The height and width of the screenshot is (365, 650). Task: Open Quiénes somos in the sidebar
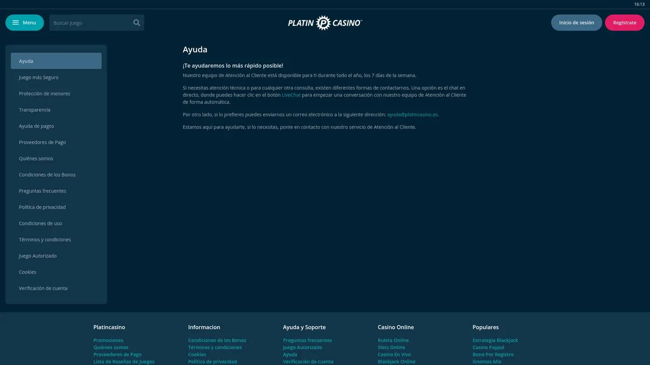pos(56,158)
